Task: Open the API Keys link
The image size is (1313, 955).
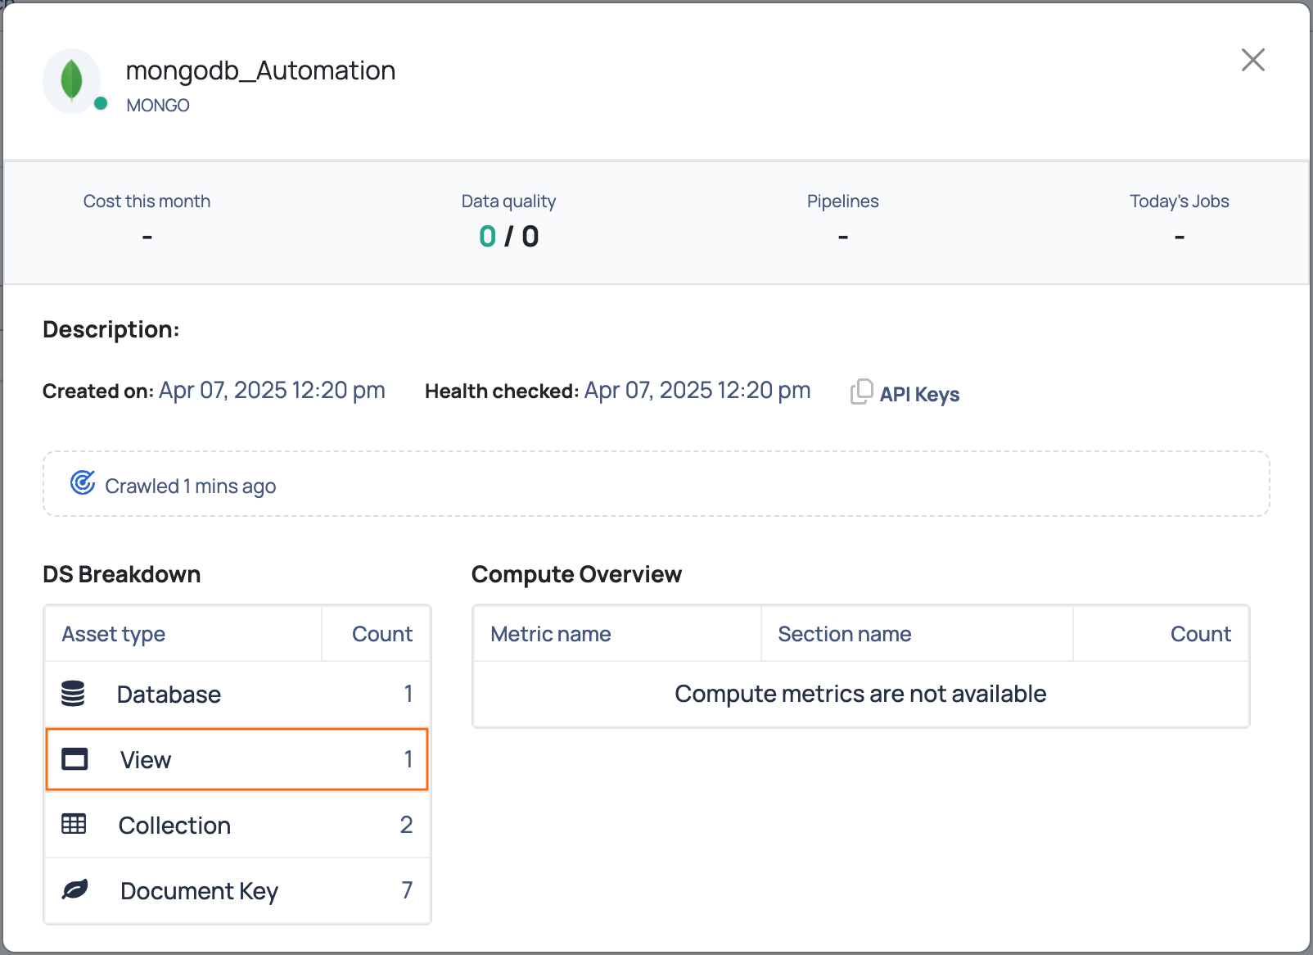Action: (x=919, y=394)
